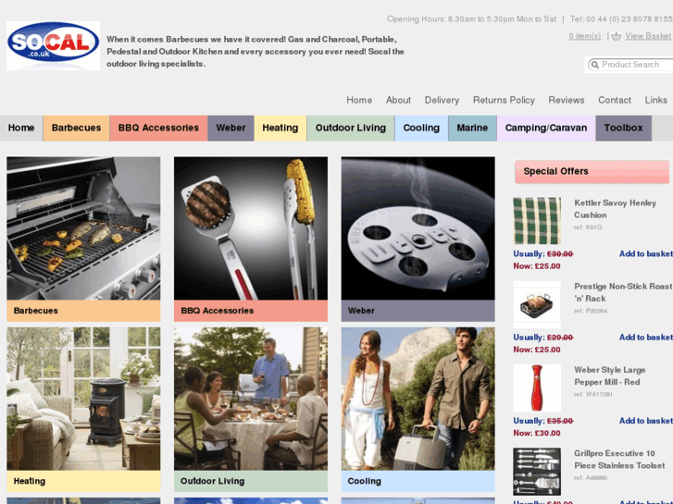Screen dimensions: 673x504
Task: Open Grillpro Executive 10 Piece Toolset title
Action: click(619, 460)
